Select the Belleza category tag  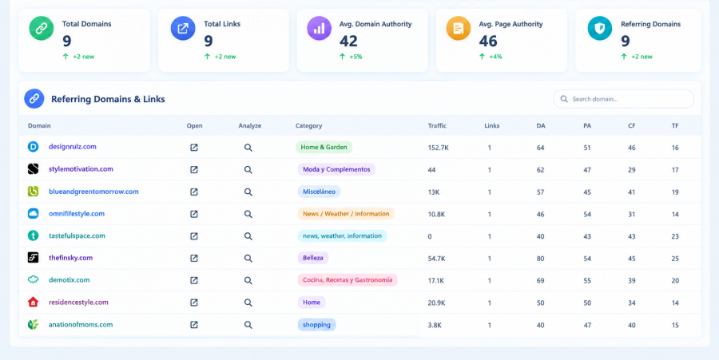point(312,258)
